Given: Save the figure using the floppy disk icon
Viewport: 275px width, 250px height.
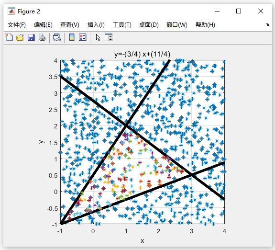Looking at the screenshot, I should click(x=31, y=37).
